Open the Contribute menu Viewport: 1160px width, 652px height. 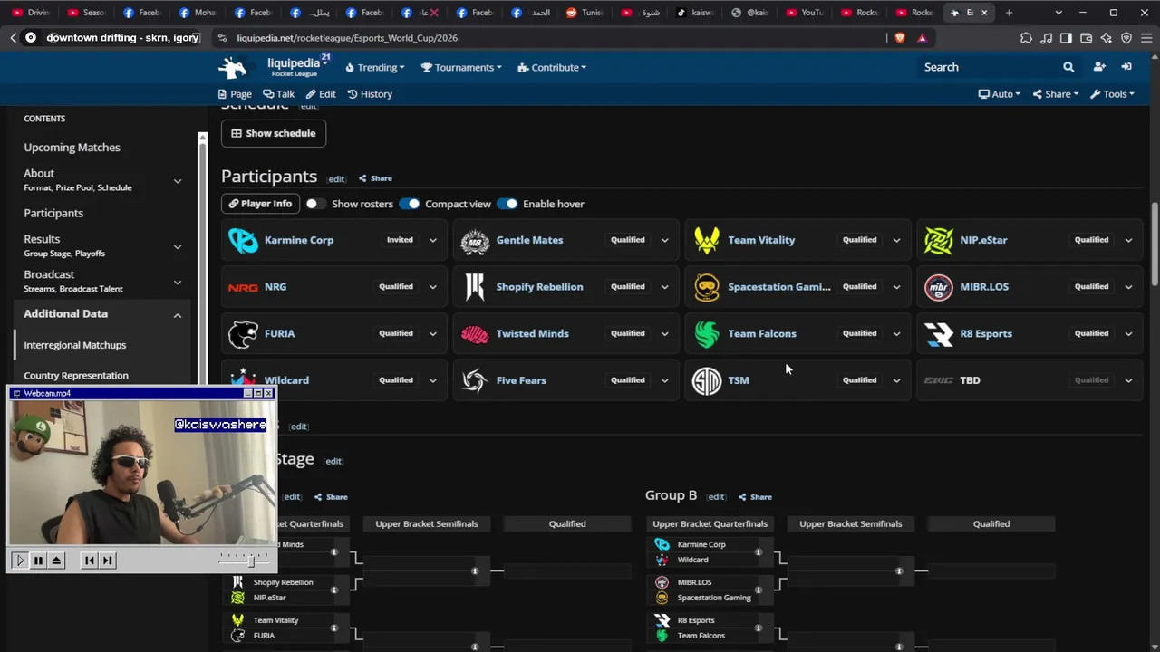(x=552, y=67)
